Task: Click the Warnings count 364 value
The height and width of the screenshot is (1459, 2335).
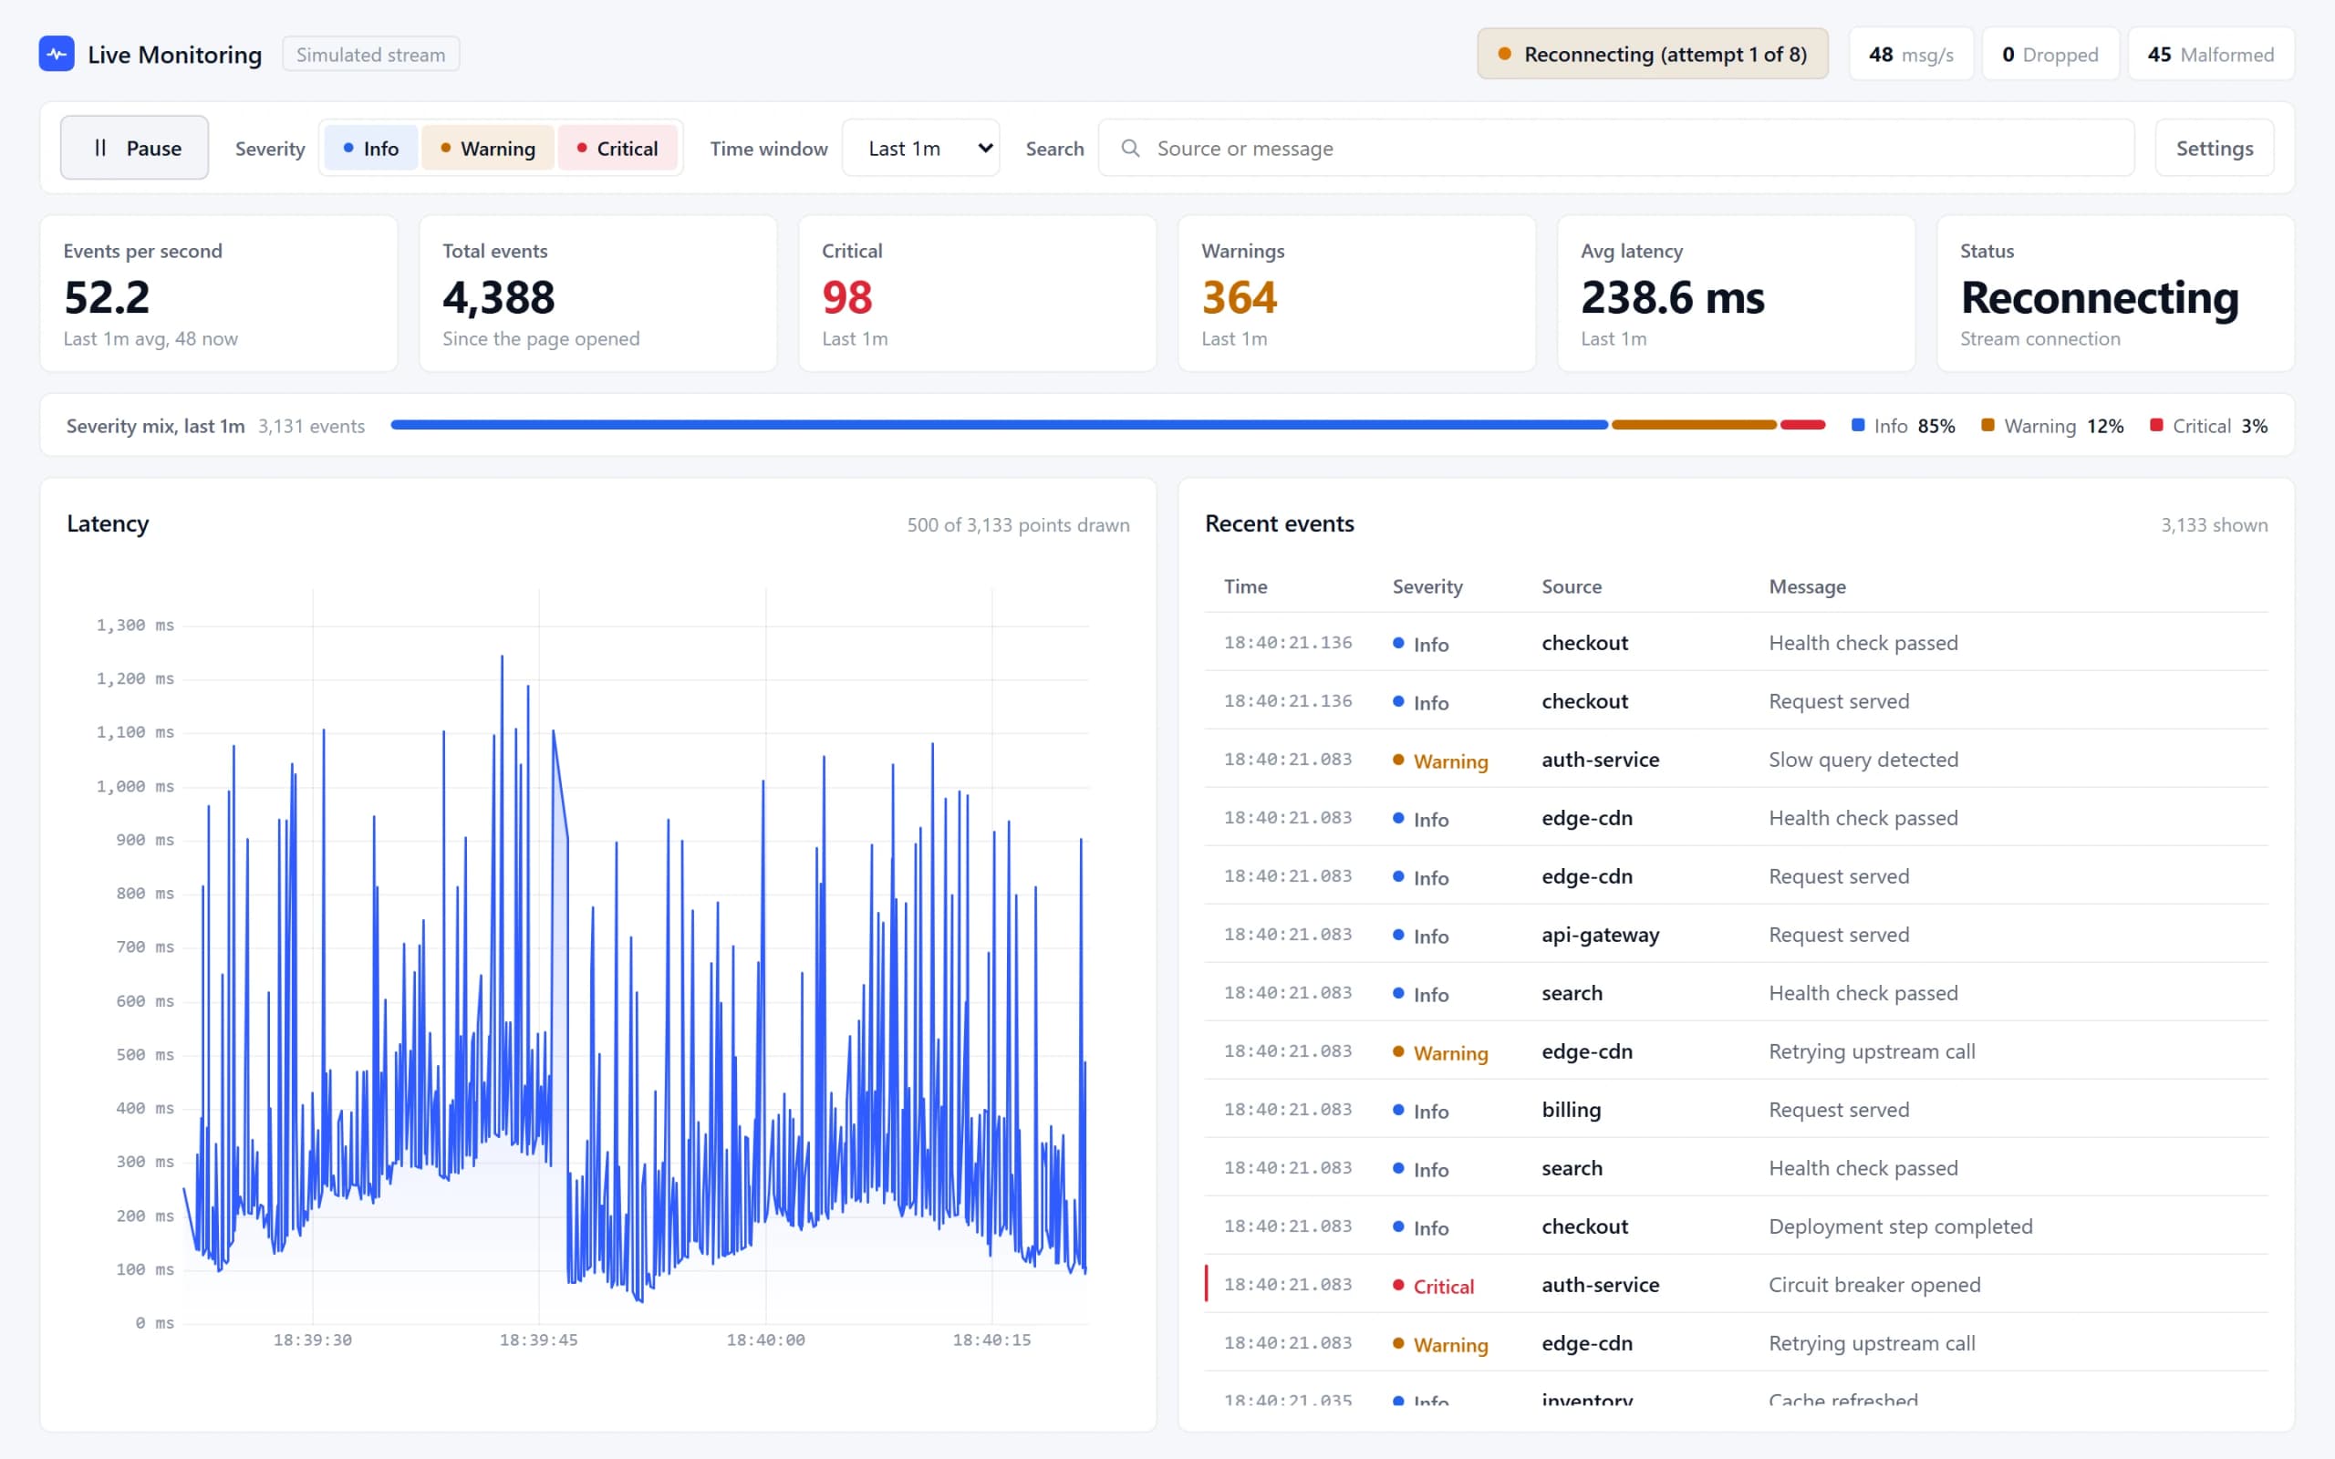Action: point(1239,297)
